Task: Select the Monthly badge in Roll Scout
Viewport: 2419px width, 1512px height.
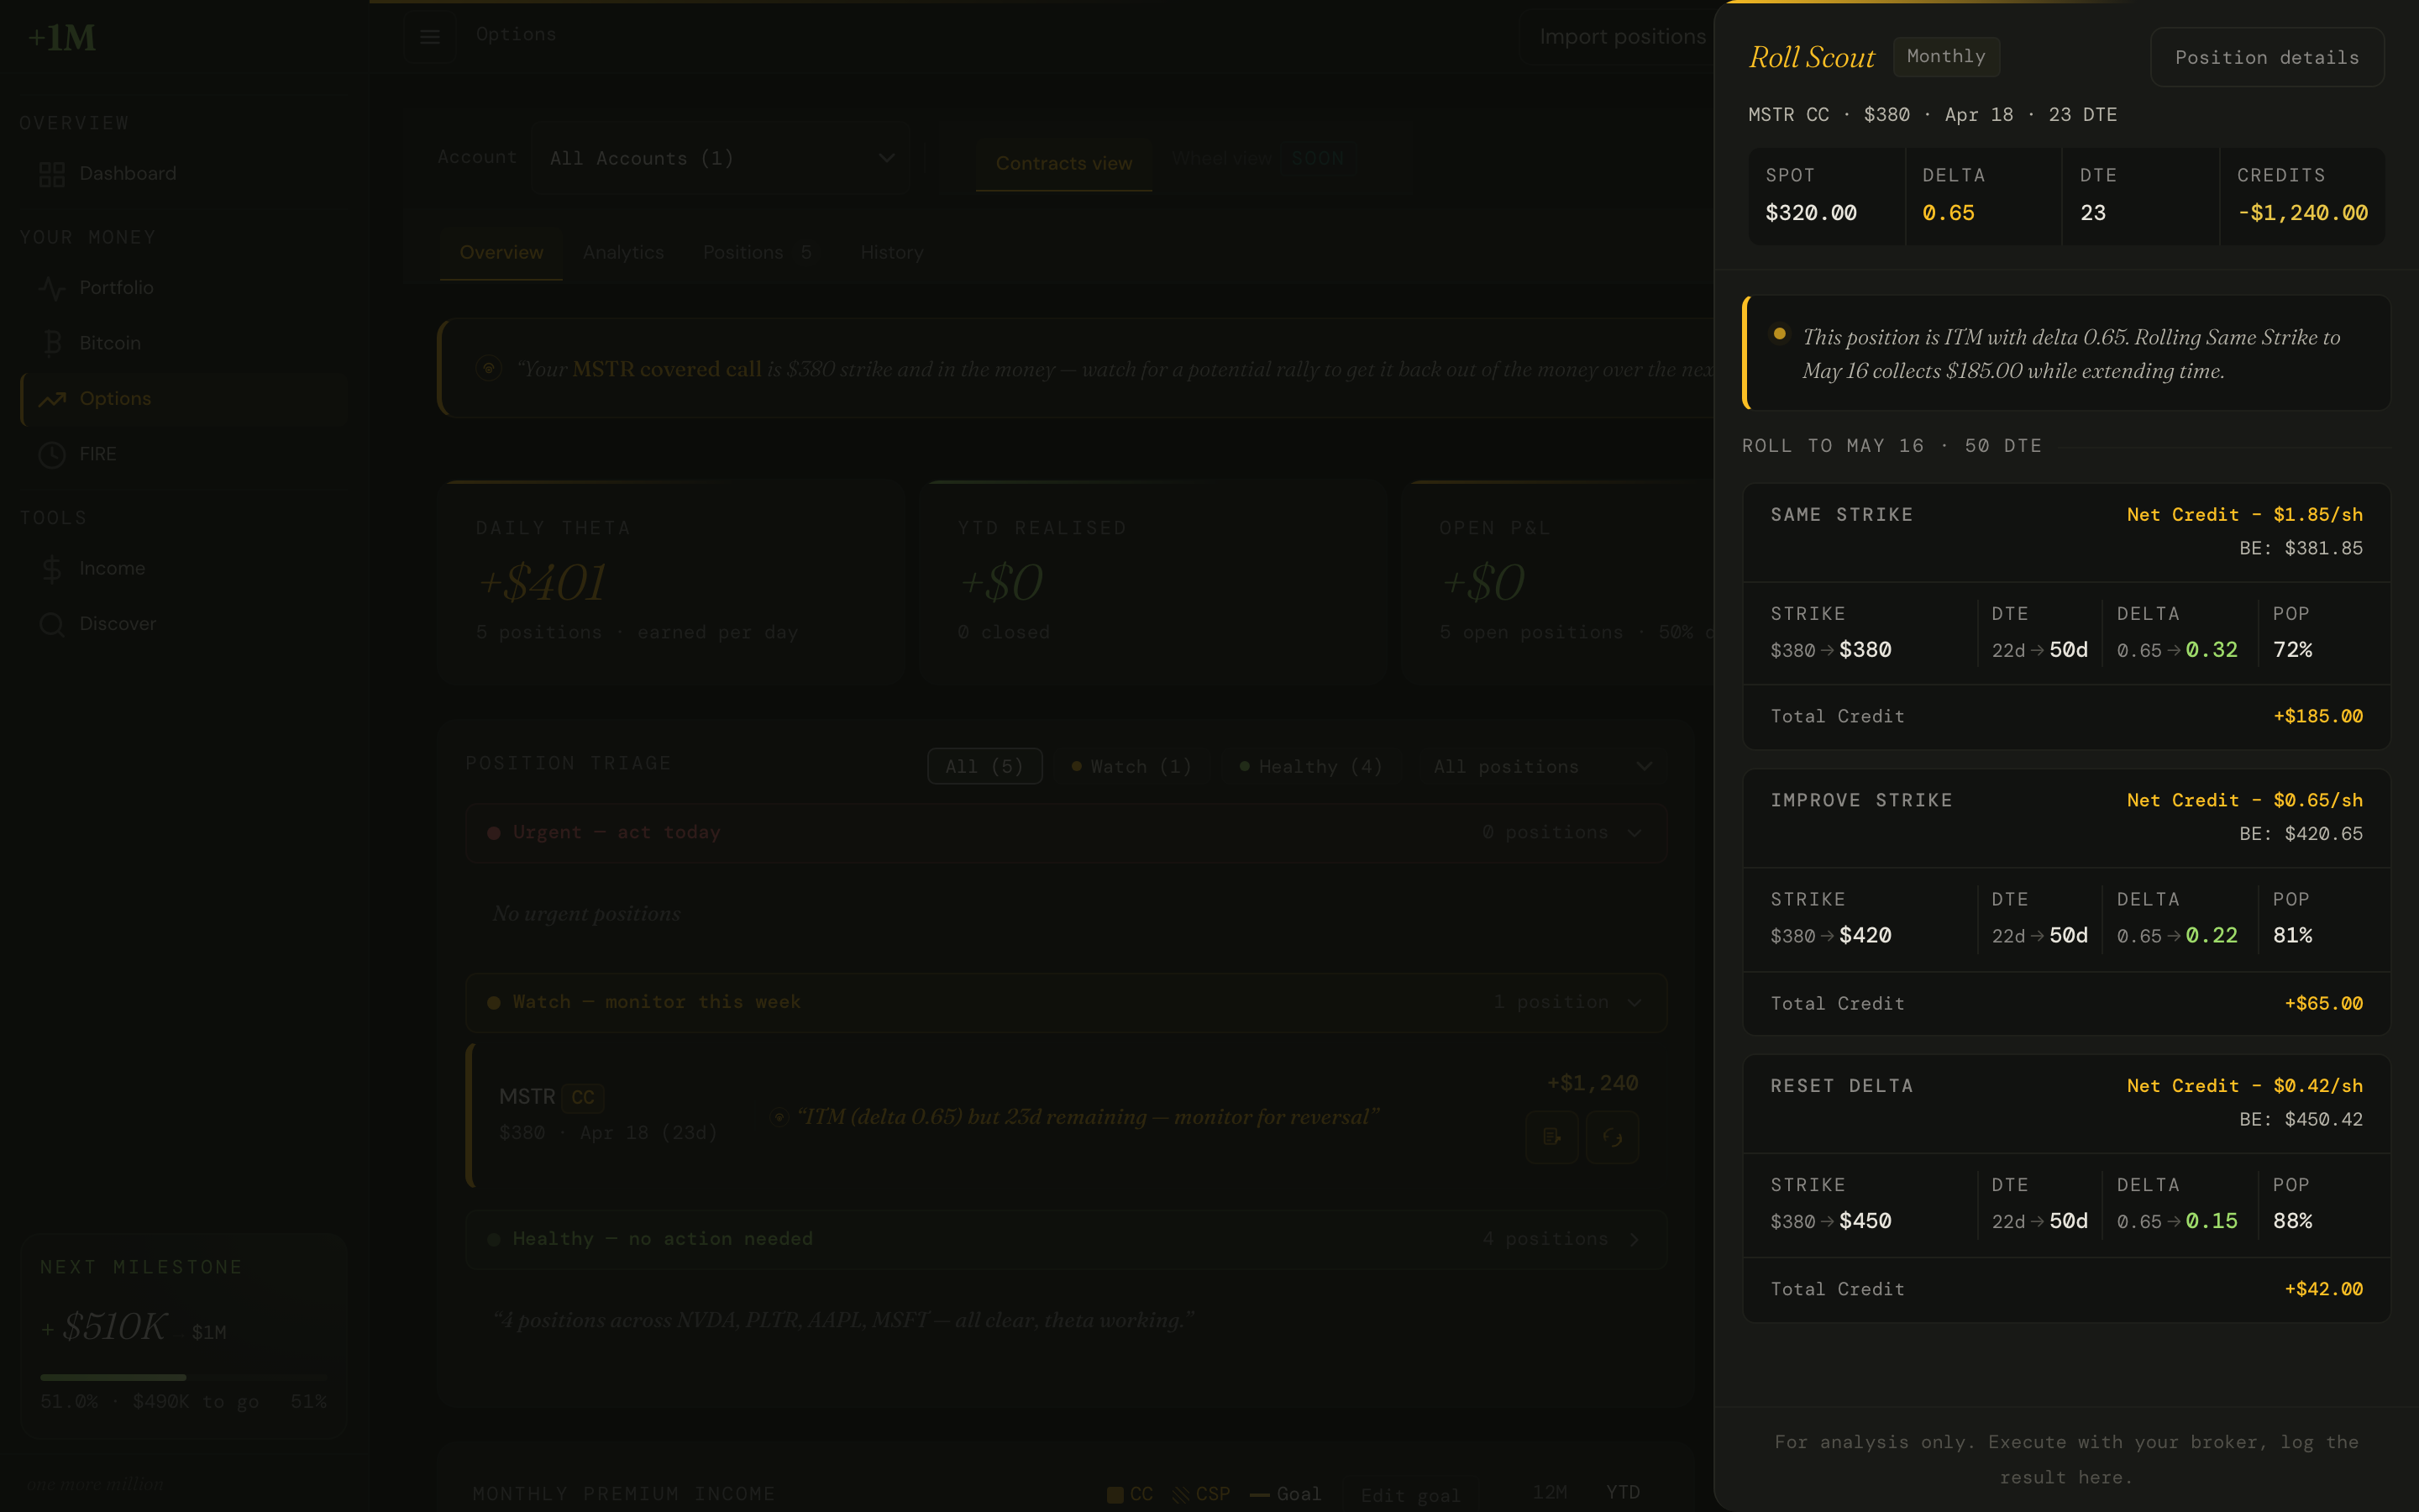Action: tap(1946, 57)
